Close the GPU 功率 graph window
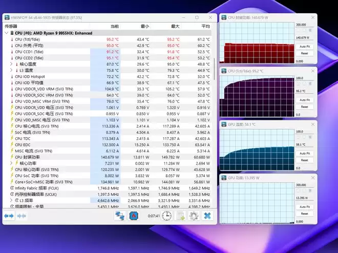 pyautogui.click(x=313, y=178)
